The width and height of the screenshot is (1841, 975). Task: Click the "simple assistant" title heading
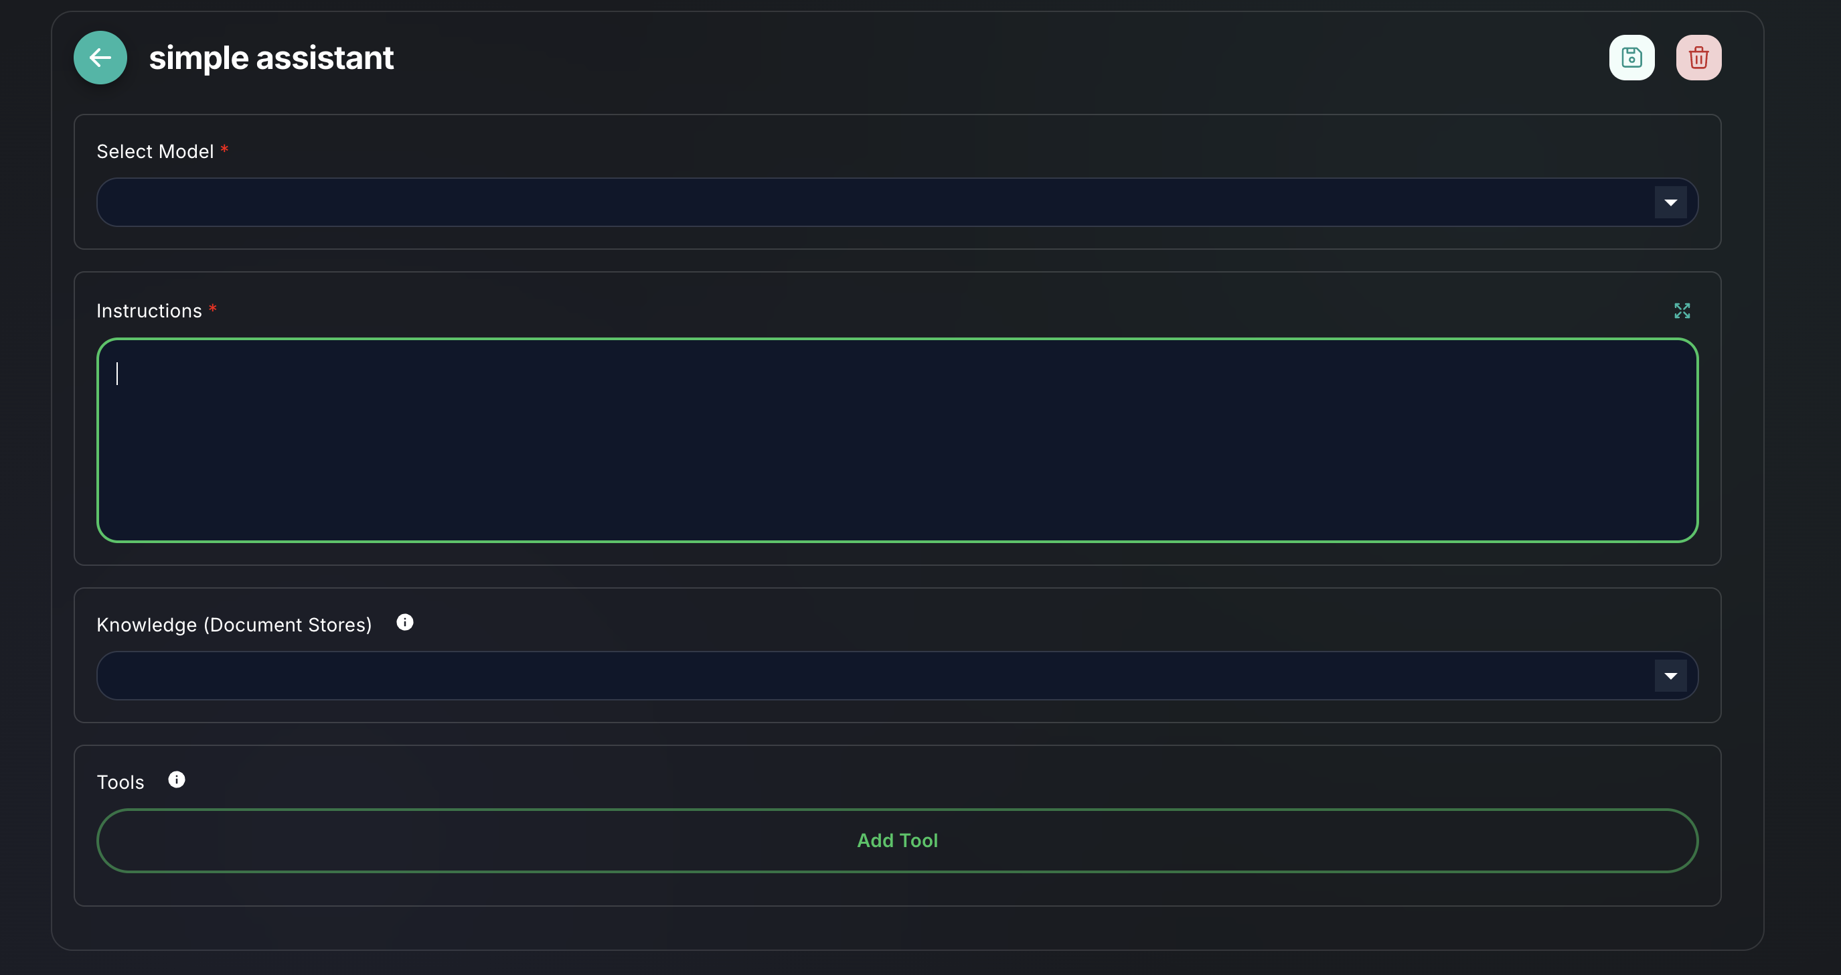271,58
